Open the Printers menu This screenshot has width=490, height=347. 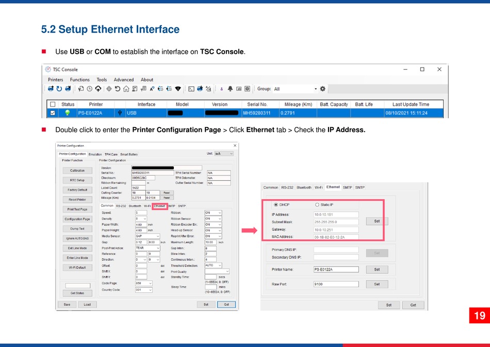point(55,80)
